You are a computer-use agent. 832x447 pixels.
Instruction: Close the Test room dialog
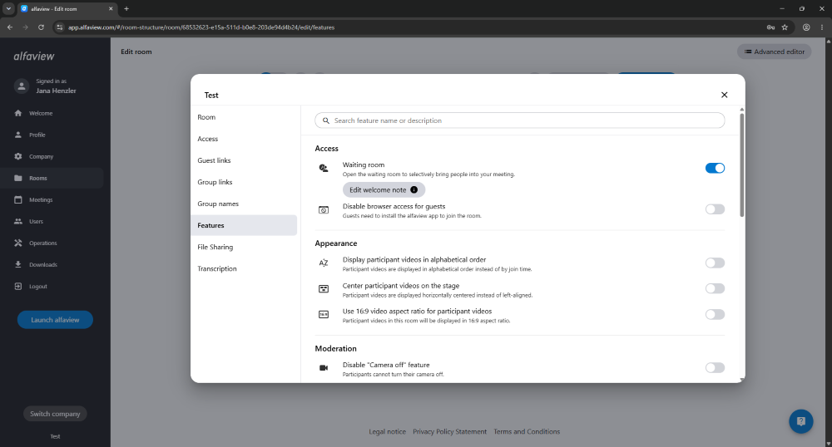[725, 95]
